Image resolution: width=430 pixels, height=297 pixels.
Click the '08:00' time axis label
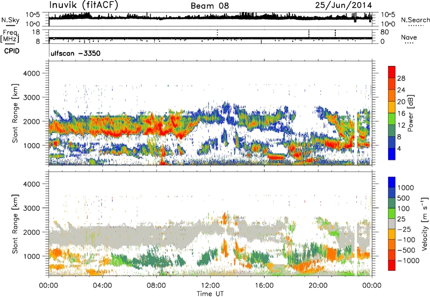[156, 286]
